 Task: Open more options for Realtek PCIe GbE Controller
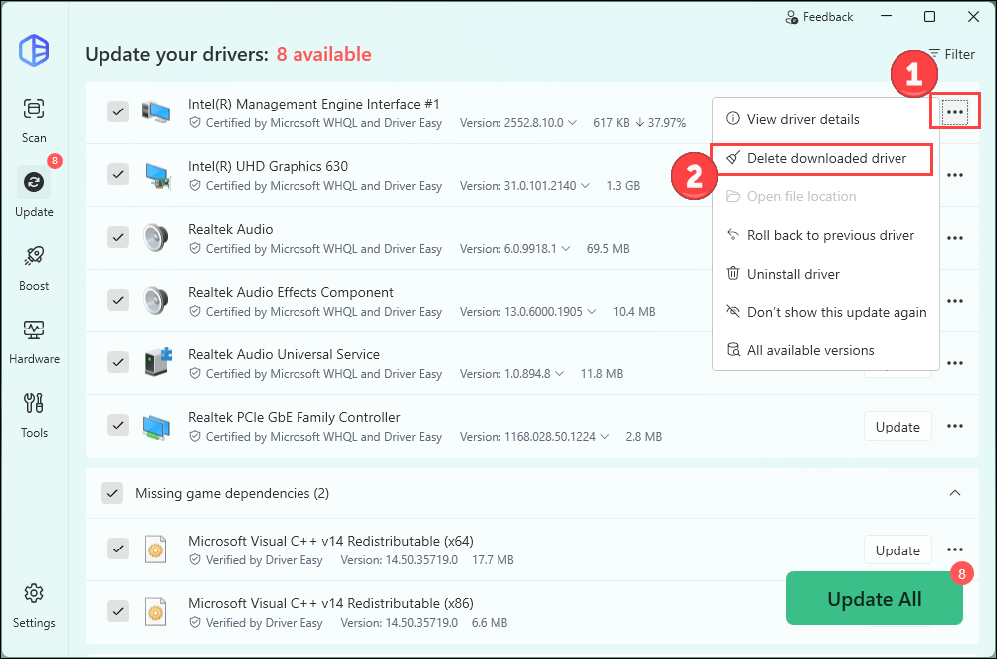[x=955, y=426]
